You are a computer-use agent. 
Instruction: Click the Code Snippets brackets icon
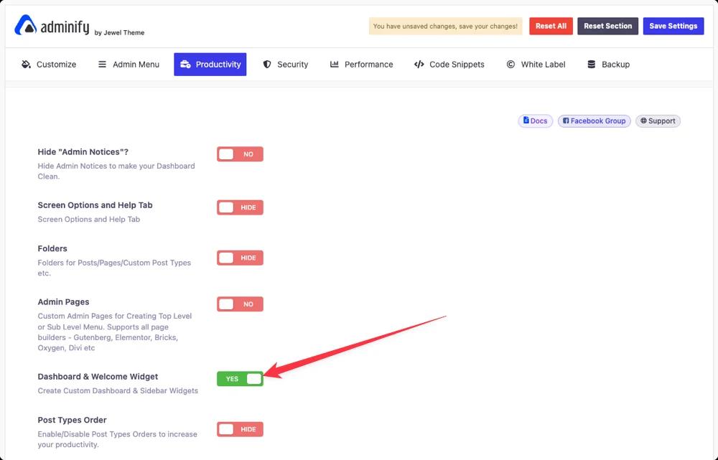[x=419, y=64]
